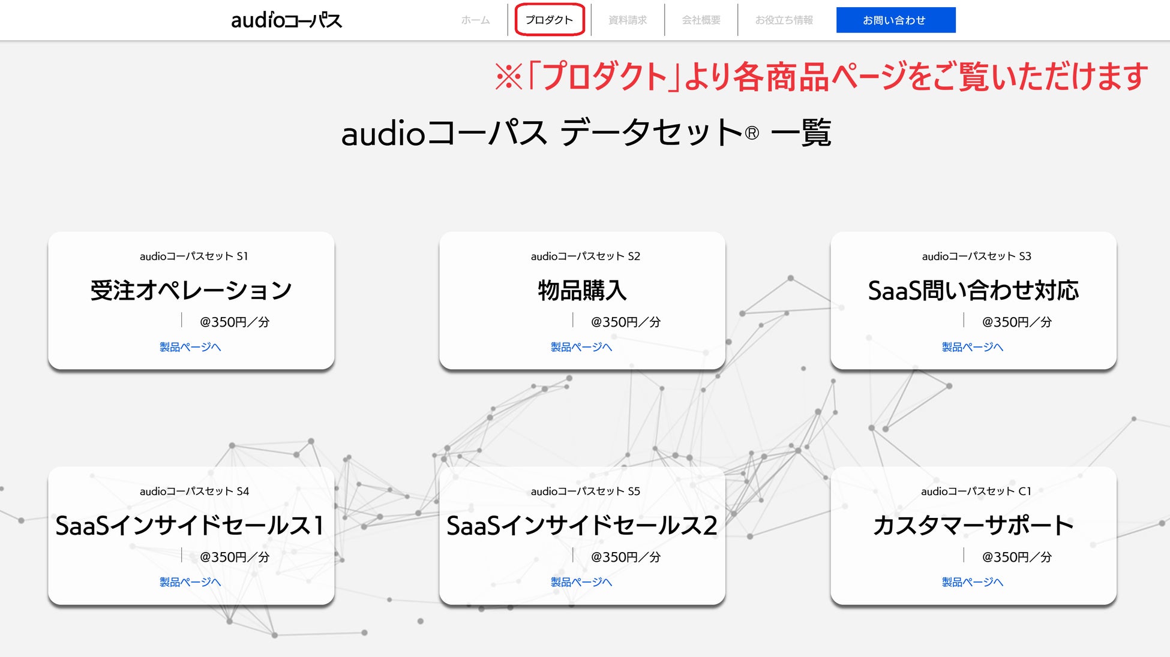
Task: Click the 物品購入 card title
Action: 582,291
